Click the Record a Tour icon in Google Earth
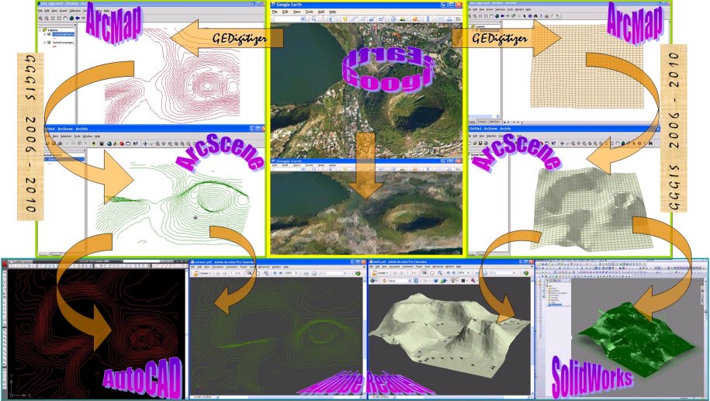 point(381,19)
